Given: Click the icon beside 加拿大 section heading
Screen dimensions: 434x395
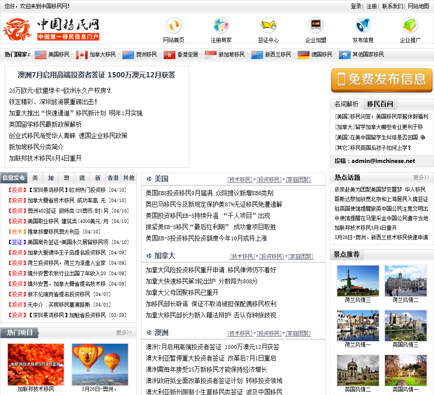Looking at the screenshot, I should coord(149,256).
